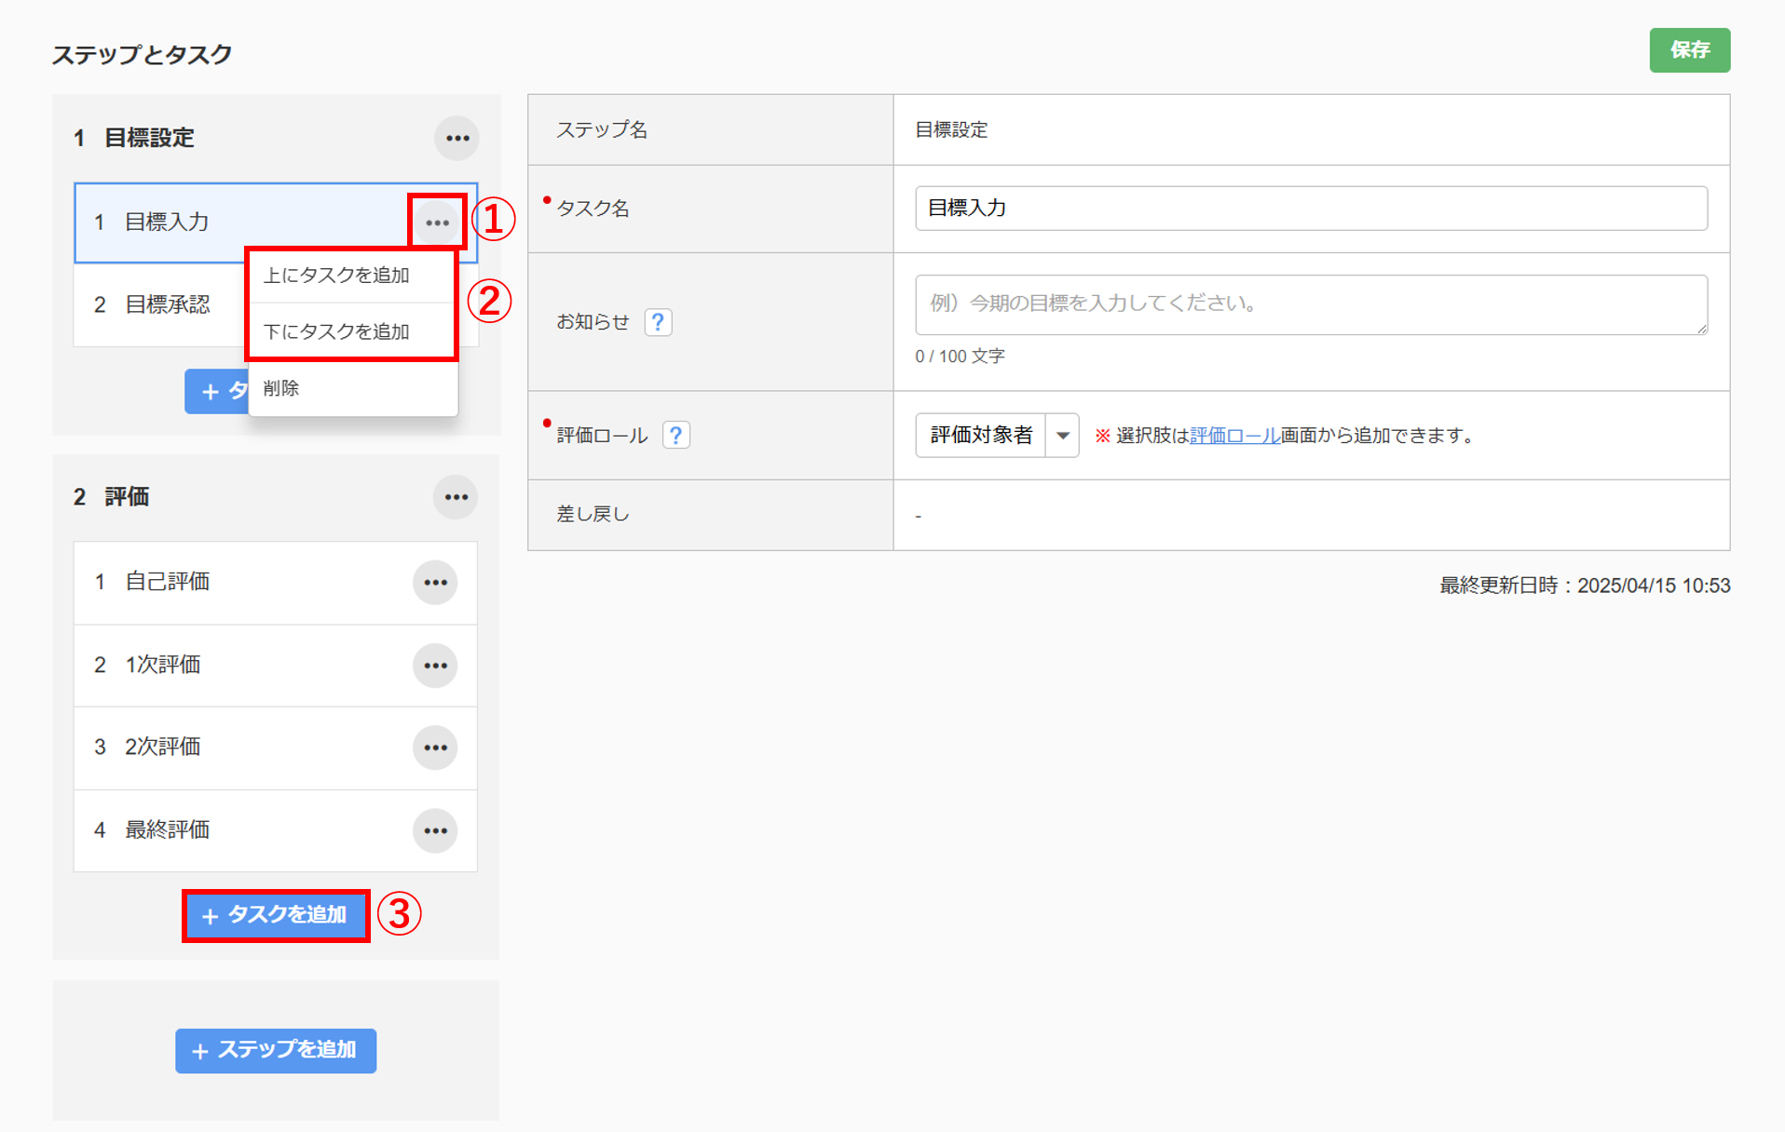Screen dimensions: 1785x1132
Task: Open the three-dot menu for task 目標入力
Action: [437, 222]
